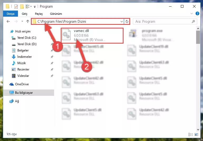Open the Customize Quick Access Toolbar arrow

(35, 7)
